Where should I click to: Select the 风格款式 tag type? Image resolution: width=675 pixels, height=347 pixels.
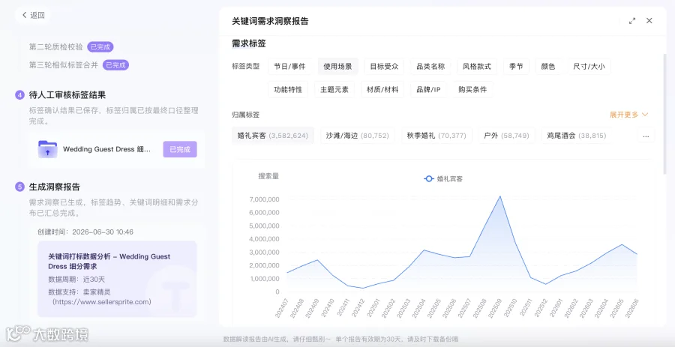pyautogui.click(x=477, y=67)
